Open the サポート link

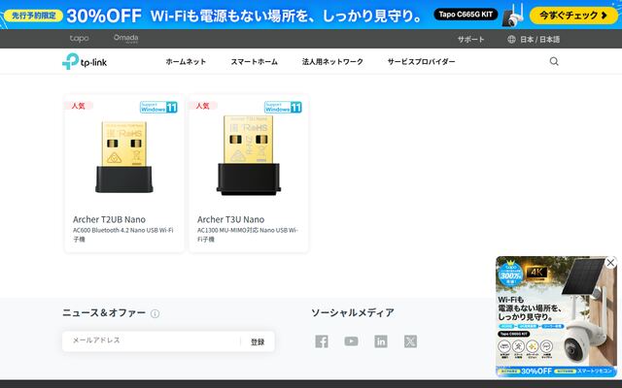[470, 39]
